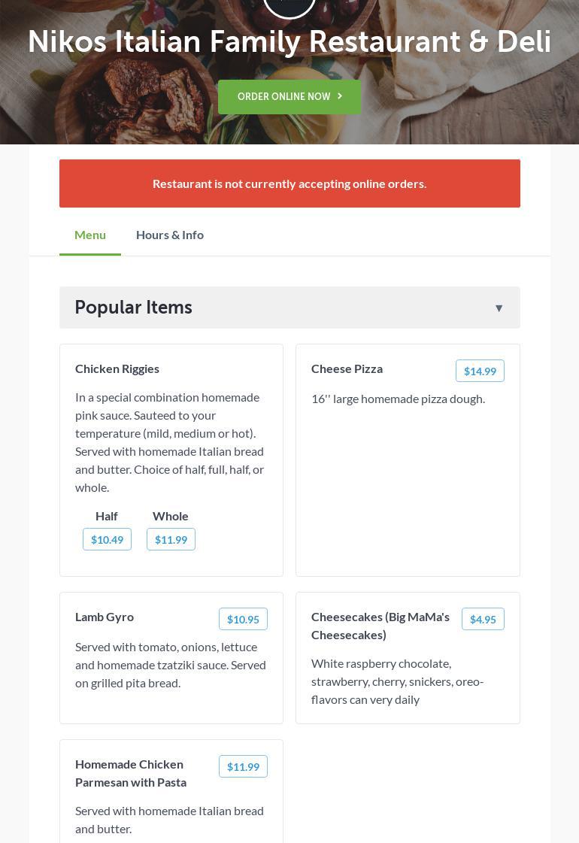Image resolution: width=579 pixels, height=843 pixels.
Task: Open Cheesecakes (Big MaMa's Cheesecakes) title
Action: (x=380, y=626)
